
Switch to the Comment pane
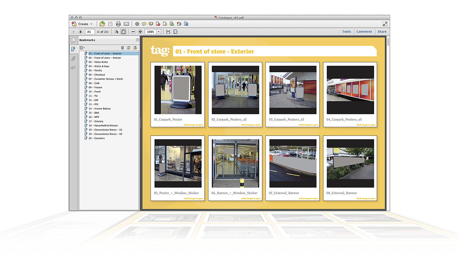point(364,32)
